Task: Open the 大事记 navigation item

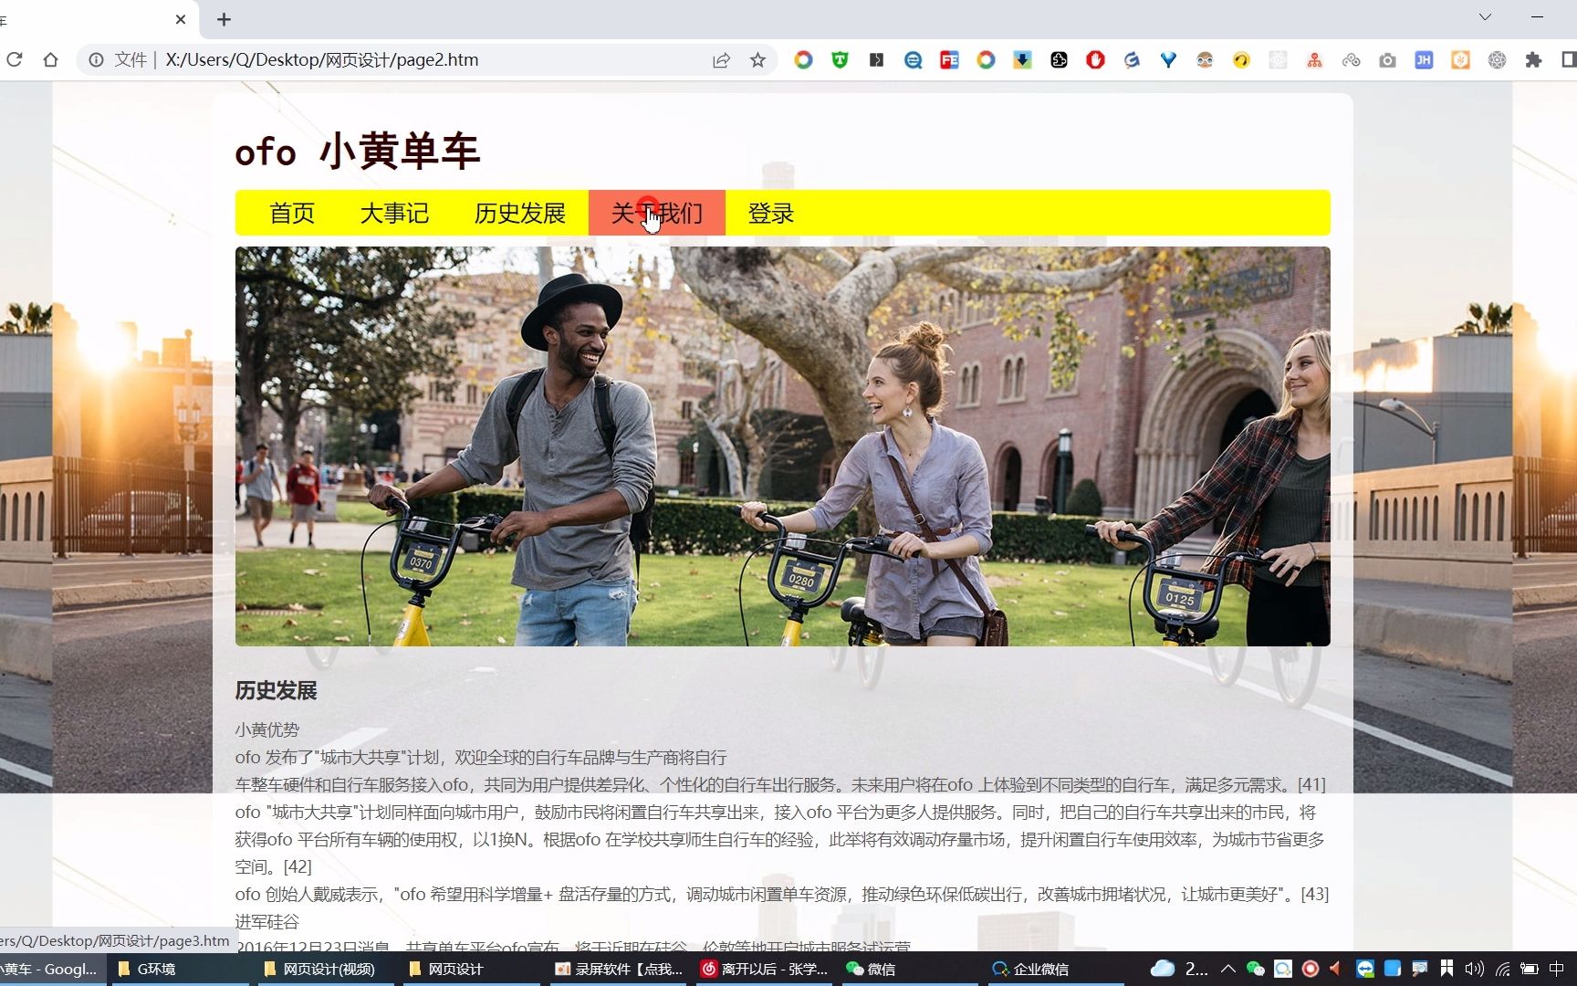Action: point(394,213)
